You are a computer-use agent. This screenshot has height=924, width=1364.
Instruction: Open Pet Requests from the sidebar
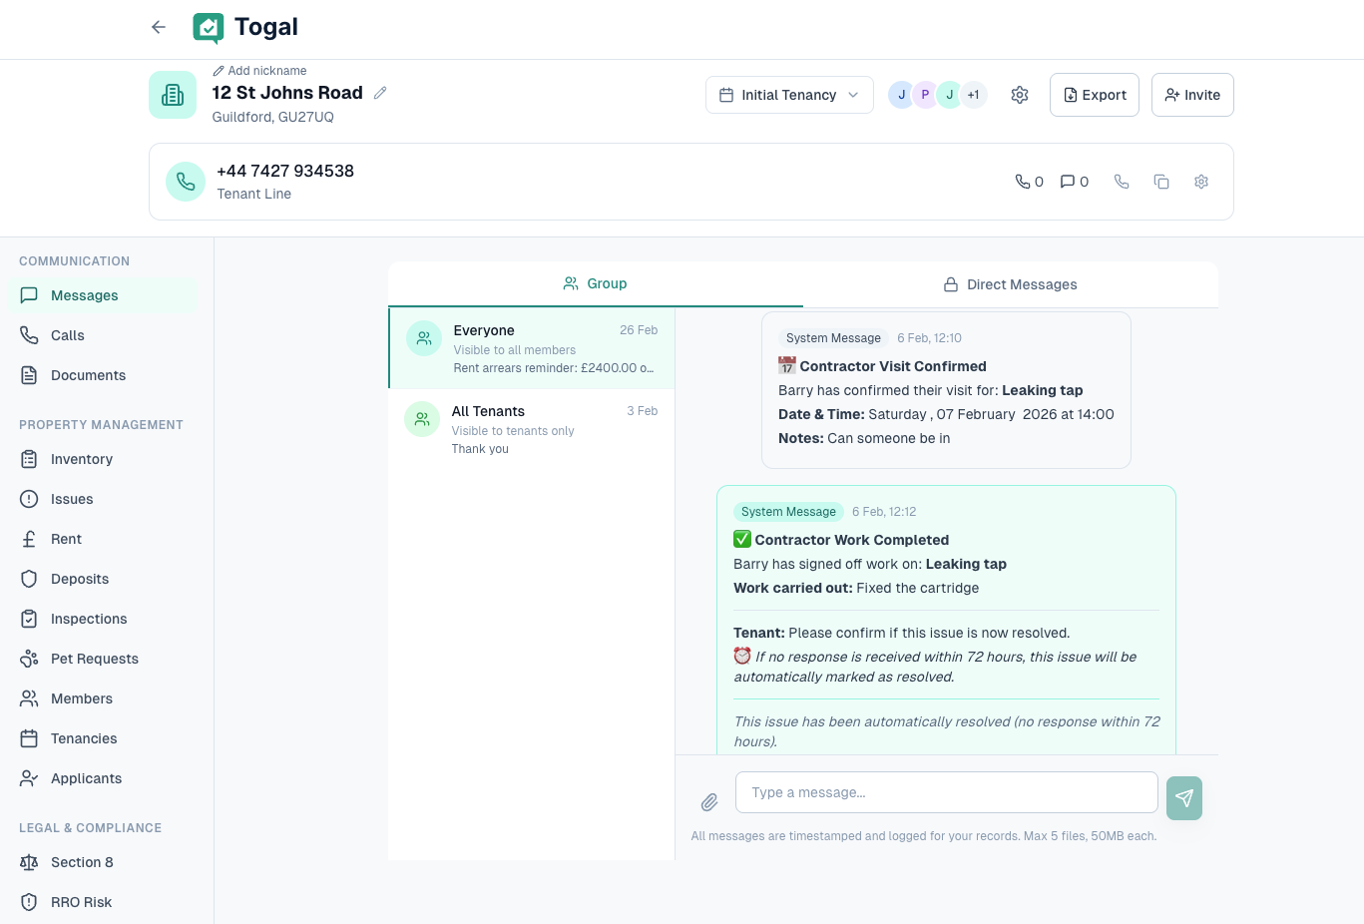pyautogui.click(x=94, y=658)
